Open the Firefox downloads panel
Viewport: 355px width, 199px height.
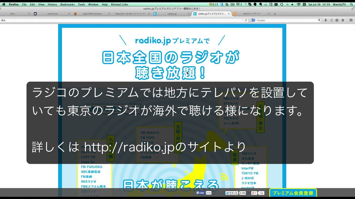click(326, 20)
